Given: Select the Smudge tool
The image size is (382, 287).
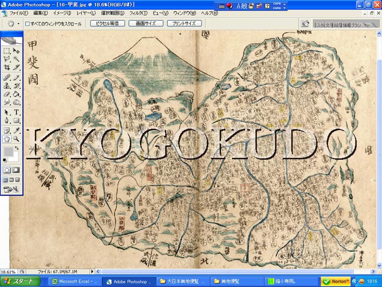Looking at the screenshot, I should pyautogui.click(x=7, y=102).
